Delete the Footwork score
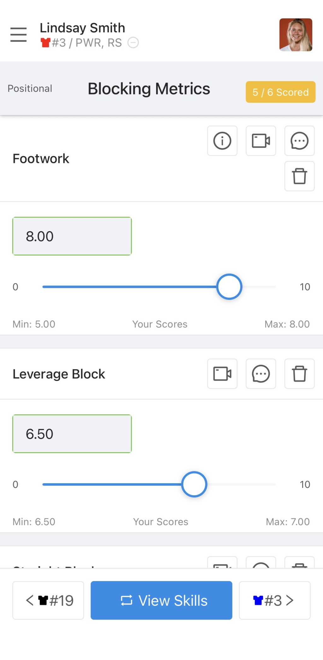 [299, 176]
